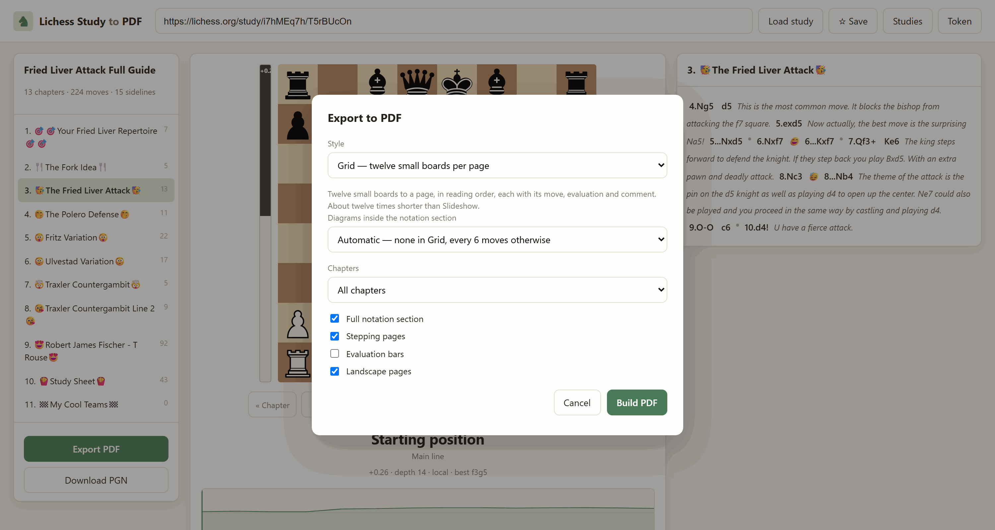Click the white rook on a1 square
Image resolution: width=995 pixels, height=530 pixels.
297,363
